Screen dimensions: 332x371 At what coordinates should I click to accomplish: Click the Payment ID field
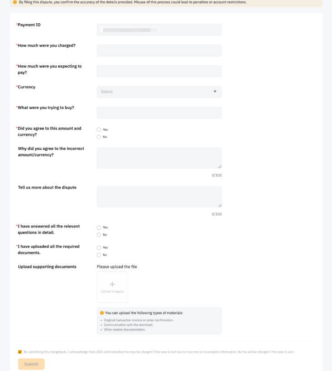pos(159,30)
